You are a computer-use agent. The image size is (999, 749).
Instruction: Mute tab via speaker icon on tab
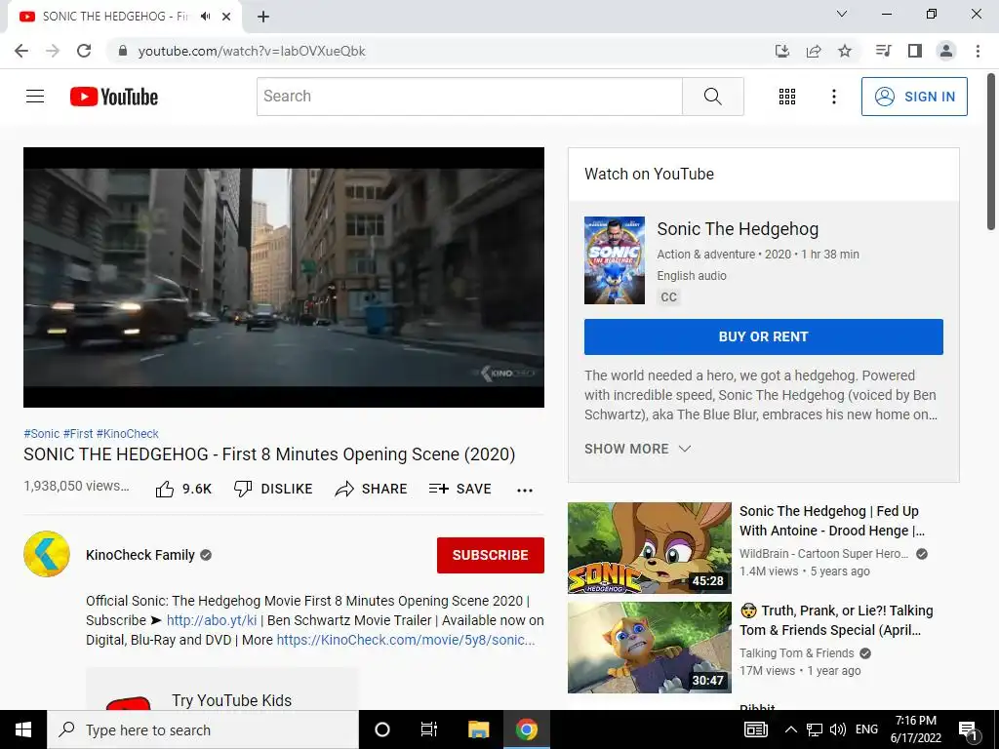pos(205,17)
